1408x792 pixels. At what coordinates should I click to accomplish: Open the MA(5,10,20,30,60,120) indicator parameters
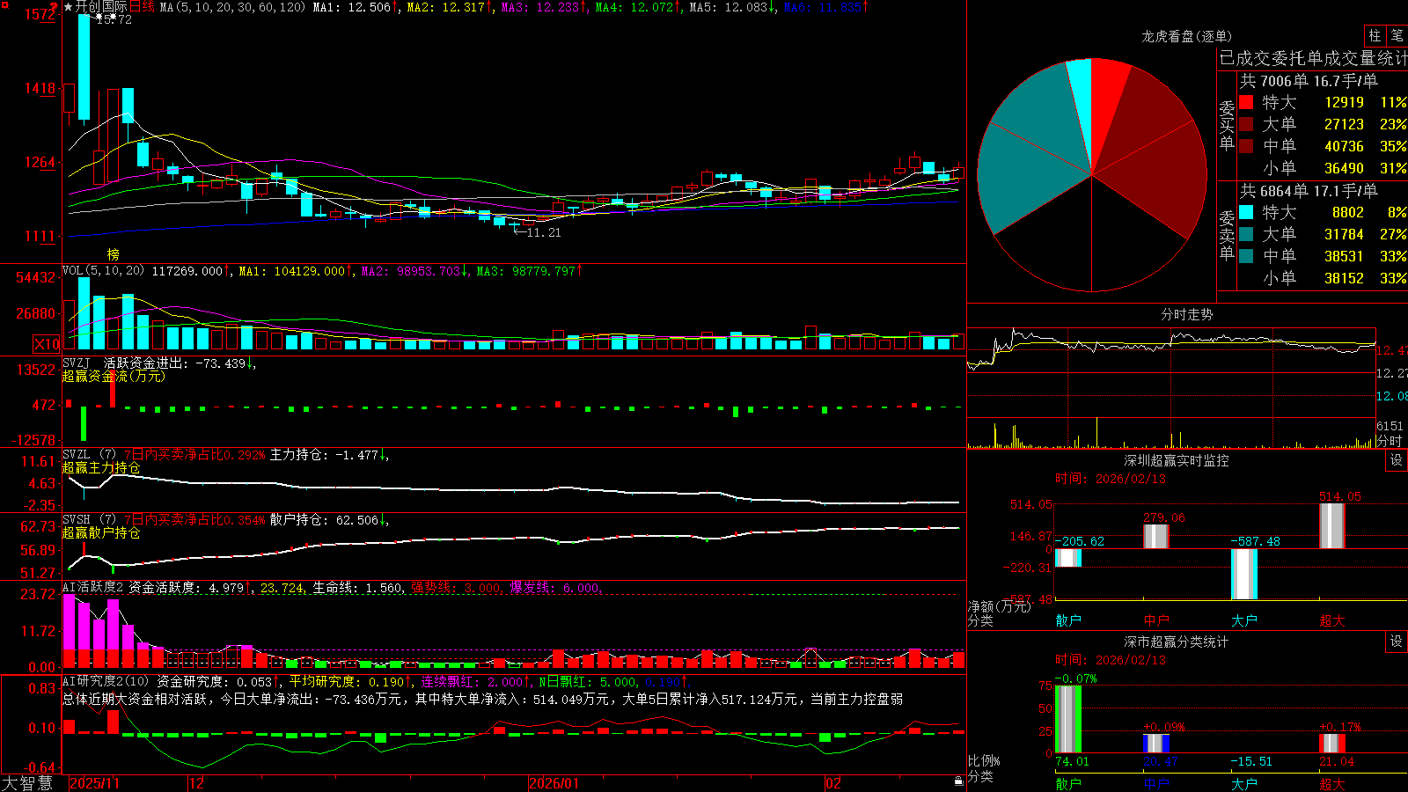[232, 7]
